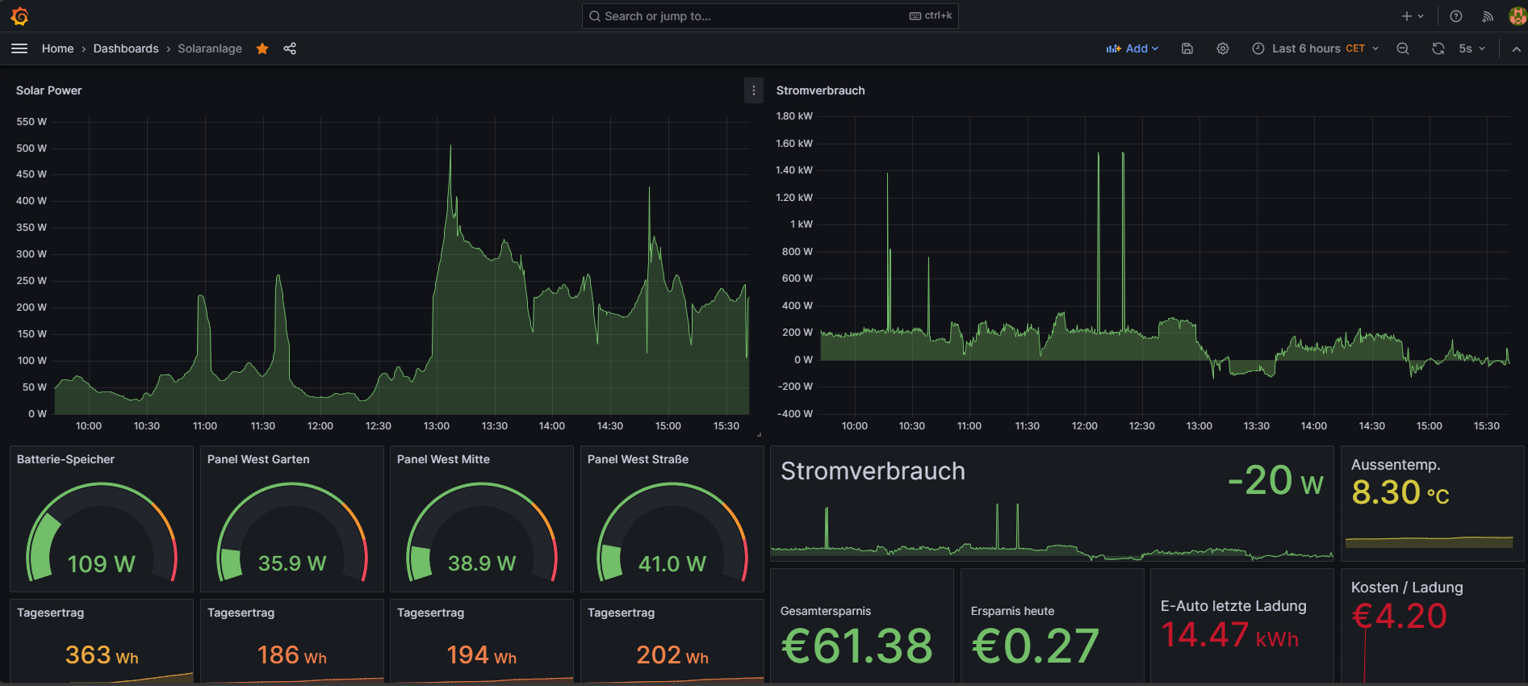Screen dimensions: 1528x686
Task: Open the Last 6 hours time picker
Action: [1315, 48]
